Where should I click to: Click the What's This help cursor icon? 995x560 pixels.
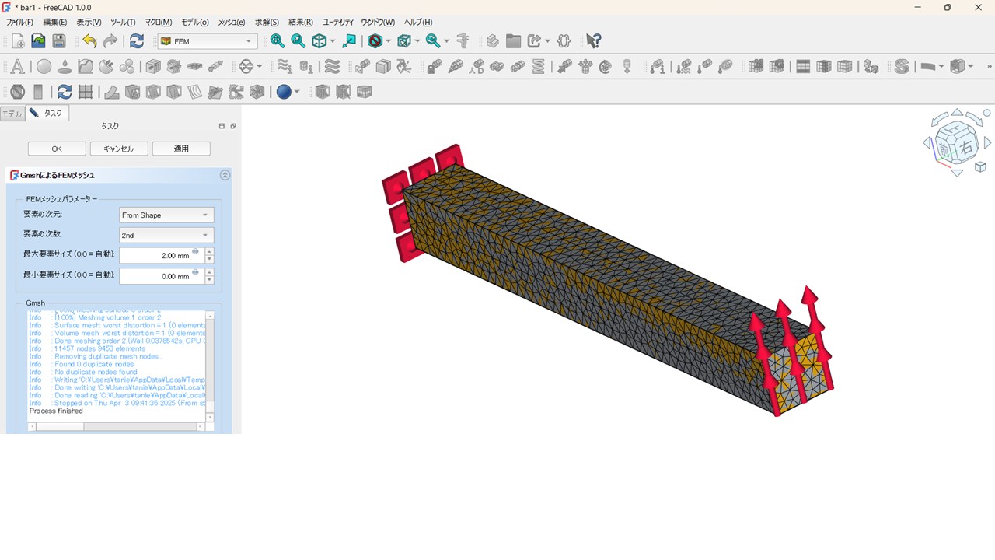594,41
